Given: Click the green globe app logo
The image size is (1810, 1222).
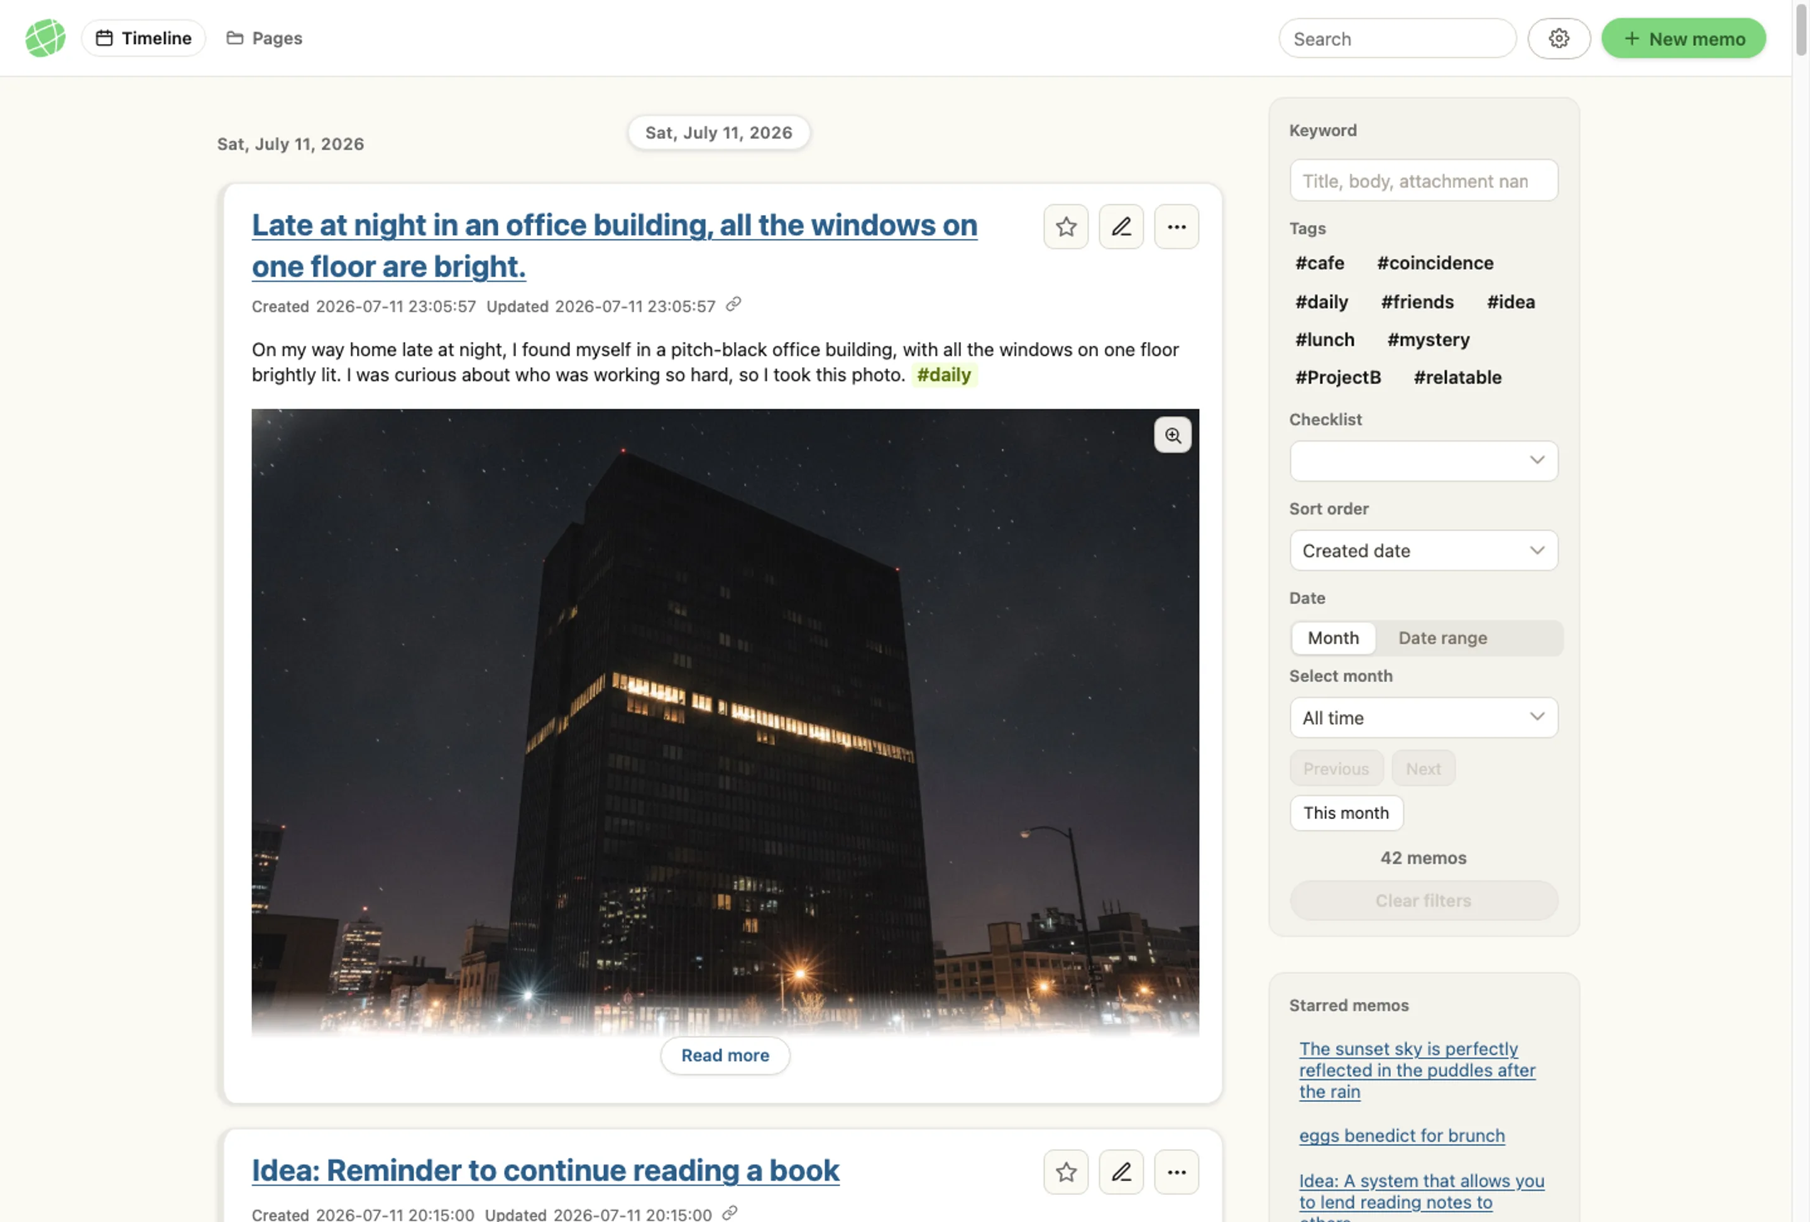Looking at the screenshot, I should (45, 38).
